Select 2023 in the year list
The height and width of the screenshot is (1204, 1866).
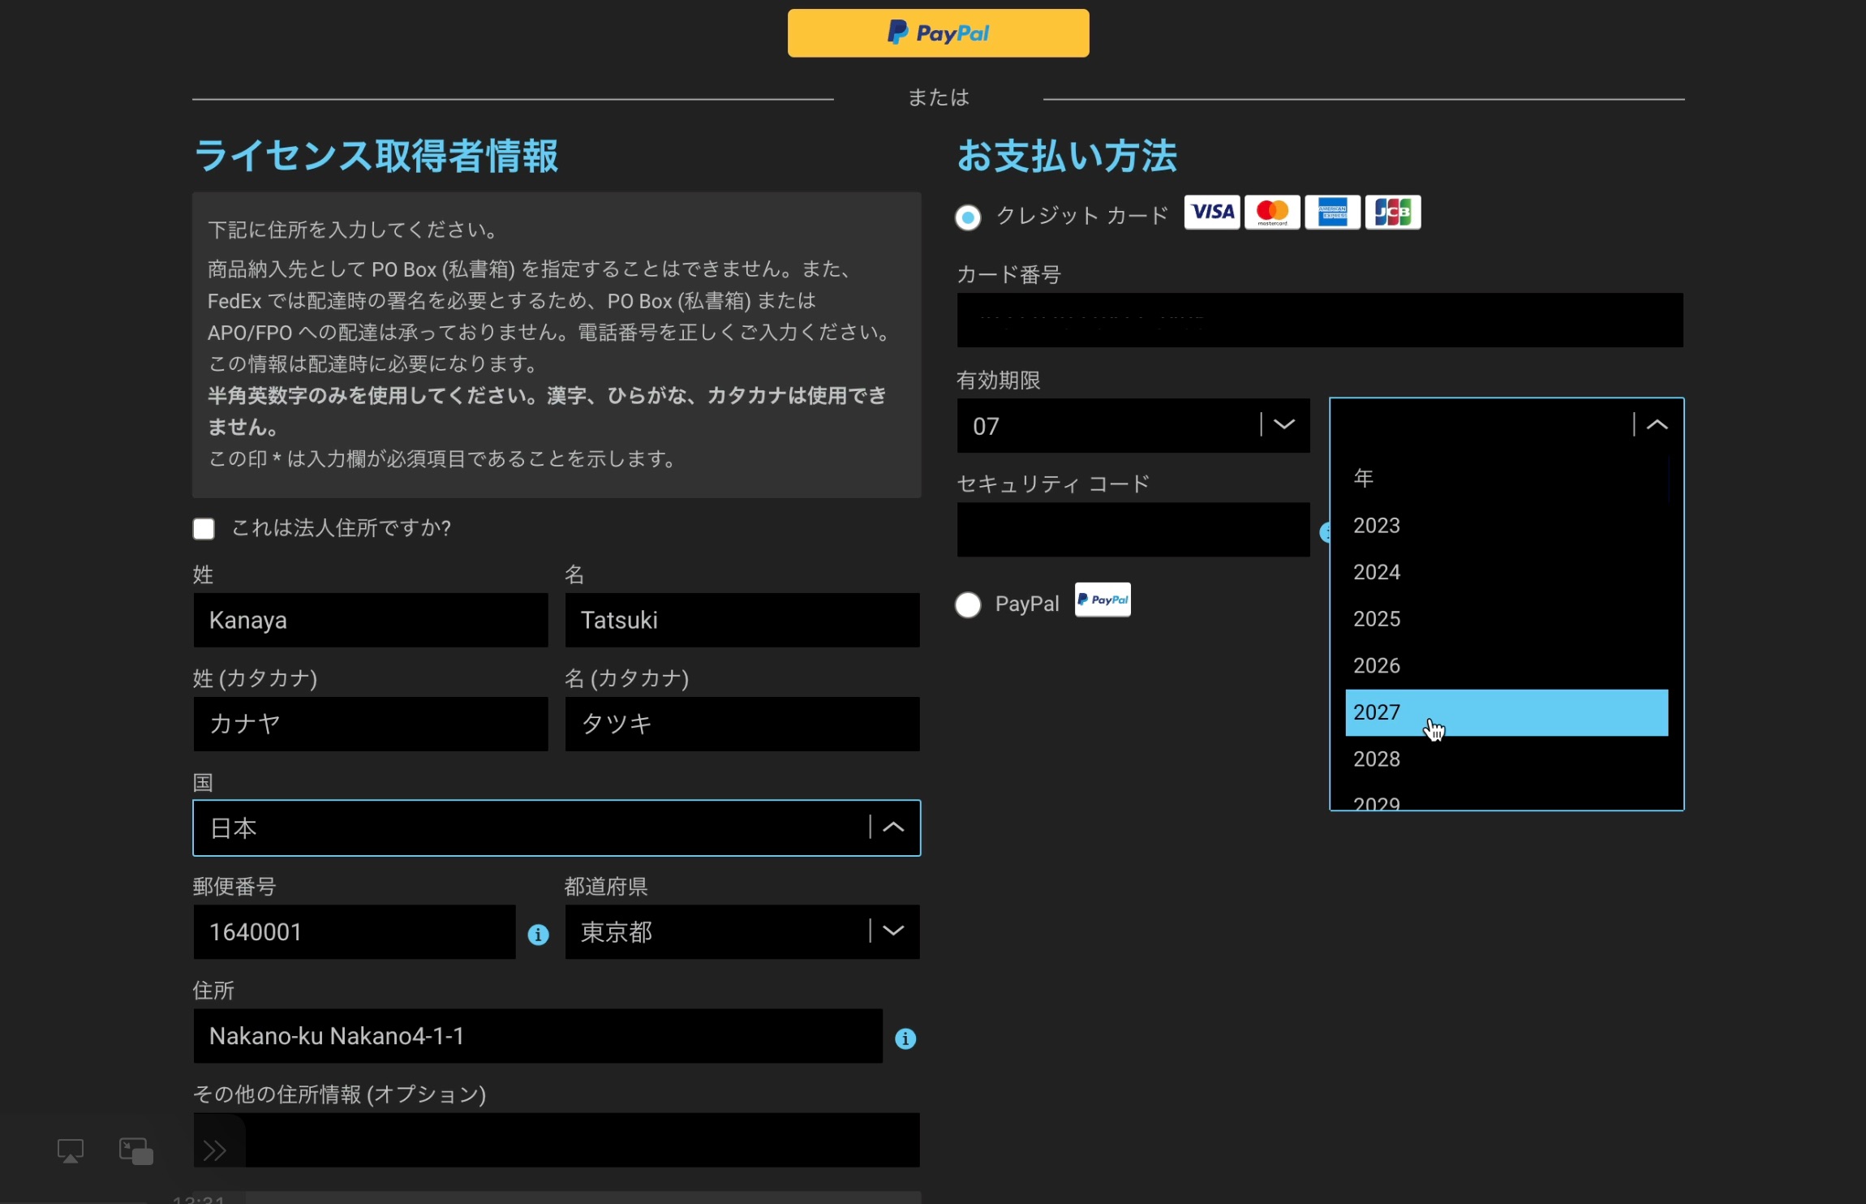(1507, 526)
